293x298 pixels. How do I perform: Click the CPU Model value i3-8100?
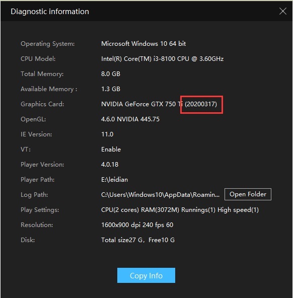(162, 59)
